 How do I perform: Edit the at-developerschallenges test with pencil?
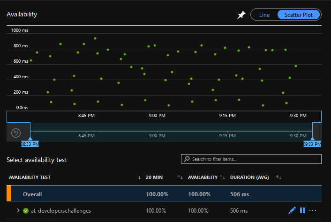tap(292, 210)
